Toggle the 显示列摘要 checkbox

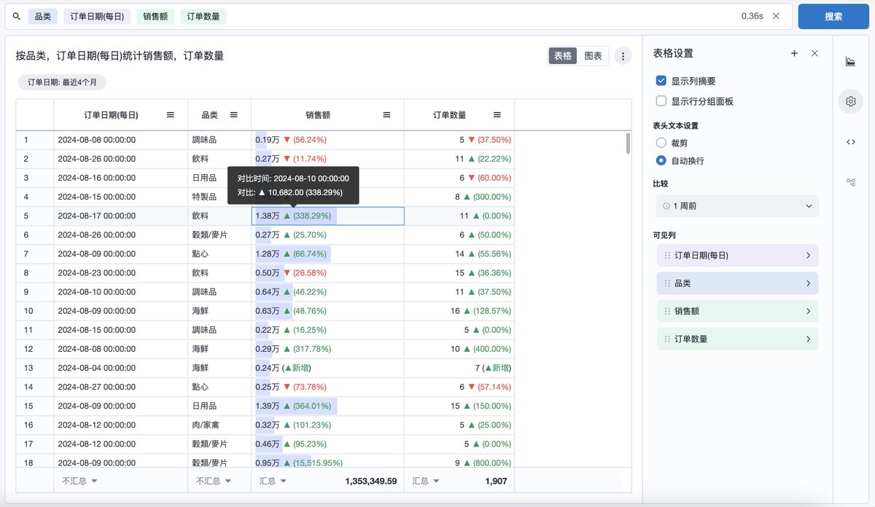(661, 81)
